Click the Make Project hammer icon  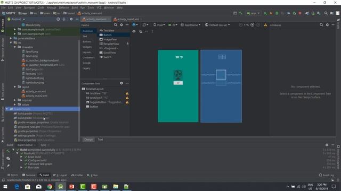tap(241, 13)
